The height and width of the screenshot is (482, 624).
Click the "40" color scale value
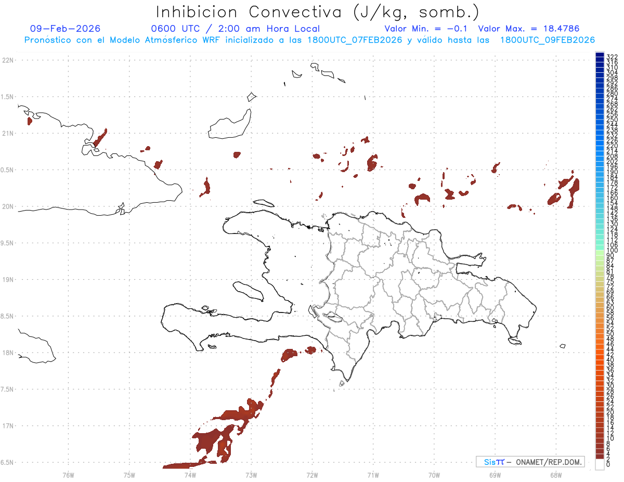coord(610,360)
